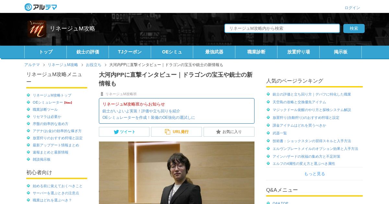Open the 雑談掲示板 sidebar link
The width and height of the screenshot is (389, 204).
(41, 159)
